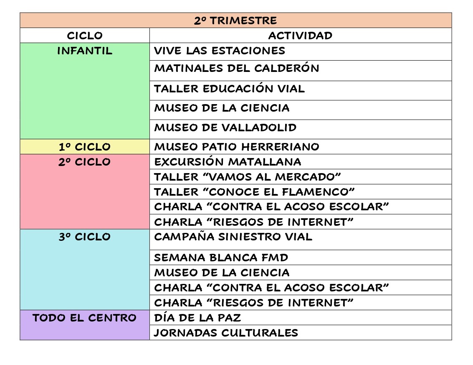The image size is (473, 365).
Task: Click EXCURSIÓN MATALLANA activity
Action: pos(228,162)
